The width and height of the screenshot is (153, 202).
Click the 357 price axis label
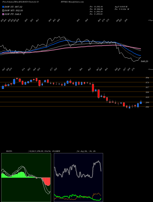(x=147, y=87)
